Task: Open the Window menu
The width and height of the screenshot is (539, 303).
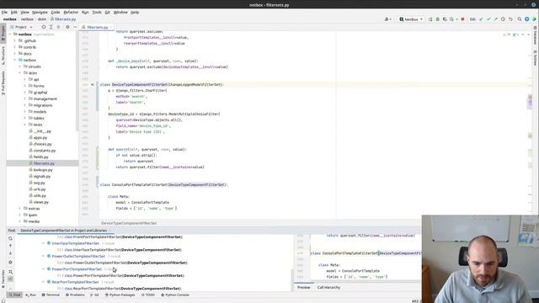Action: [120, 12]
